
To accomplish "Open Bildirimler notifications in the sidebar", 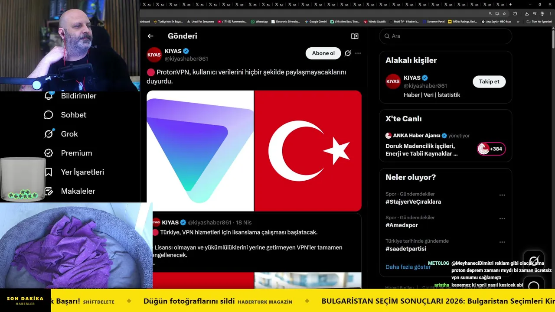I will pos(49,96).
